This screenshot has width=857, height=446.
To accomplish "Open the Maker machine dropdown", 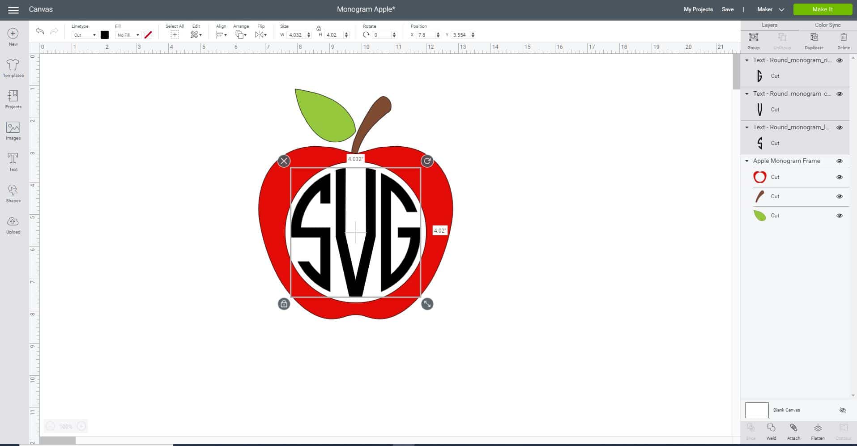I will click(x=771, y=9).
